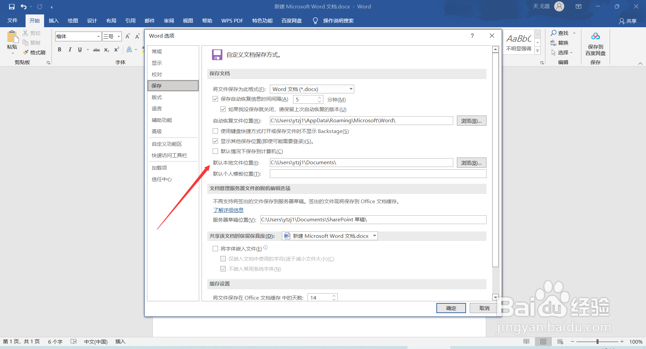Expand underline style dropdown arrow
646x349 pixels.
(x=88, y=50)
